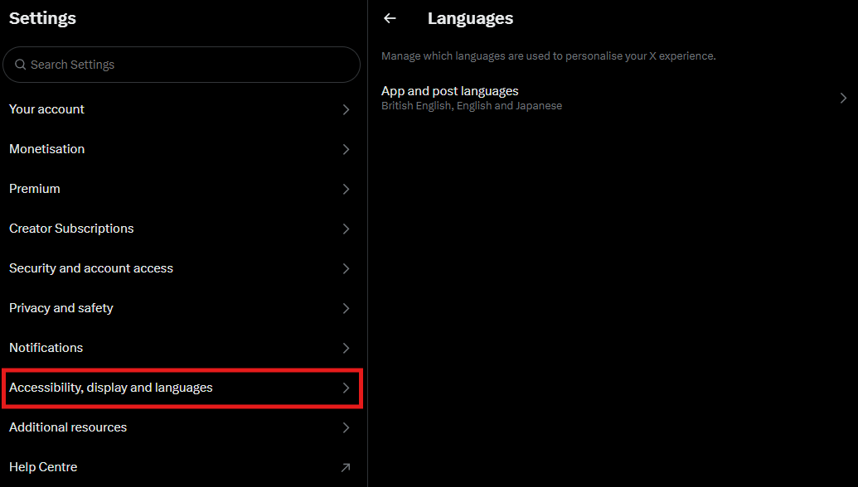
Task: Select Privacy and safety
Action: (182, 308)
